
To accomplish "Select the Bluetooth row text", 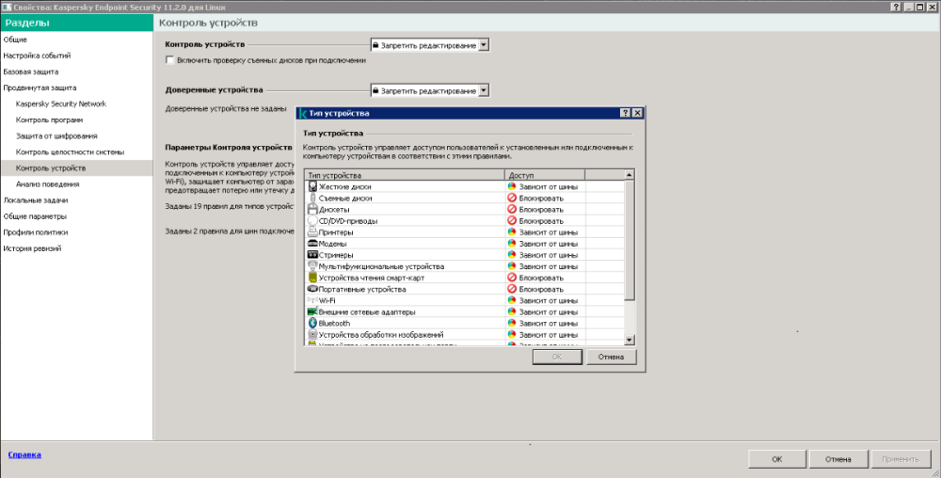I will click(334, 324).
